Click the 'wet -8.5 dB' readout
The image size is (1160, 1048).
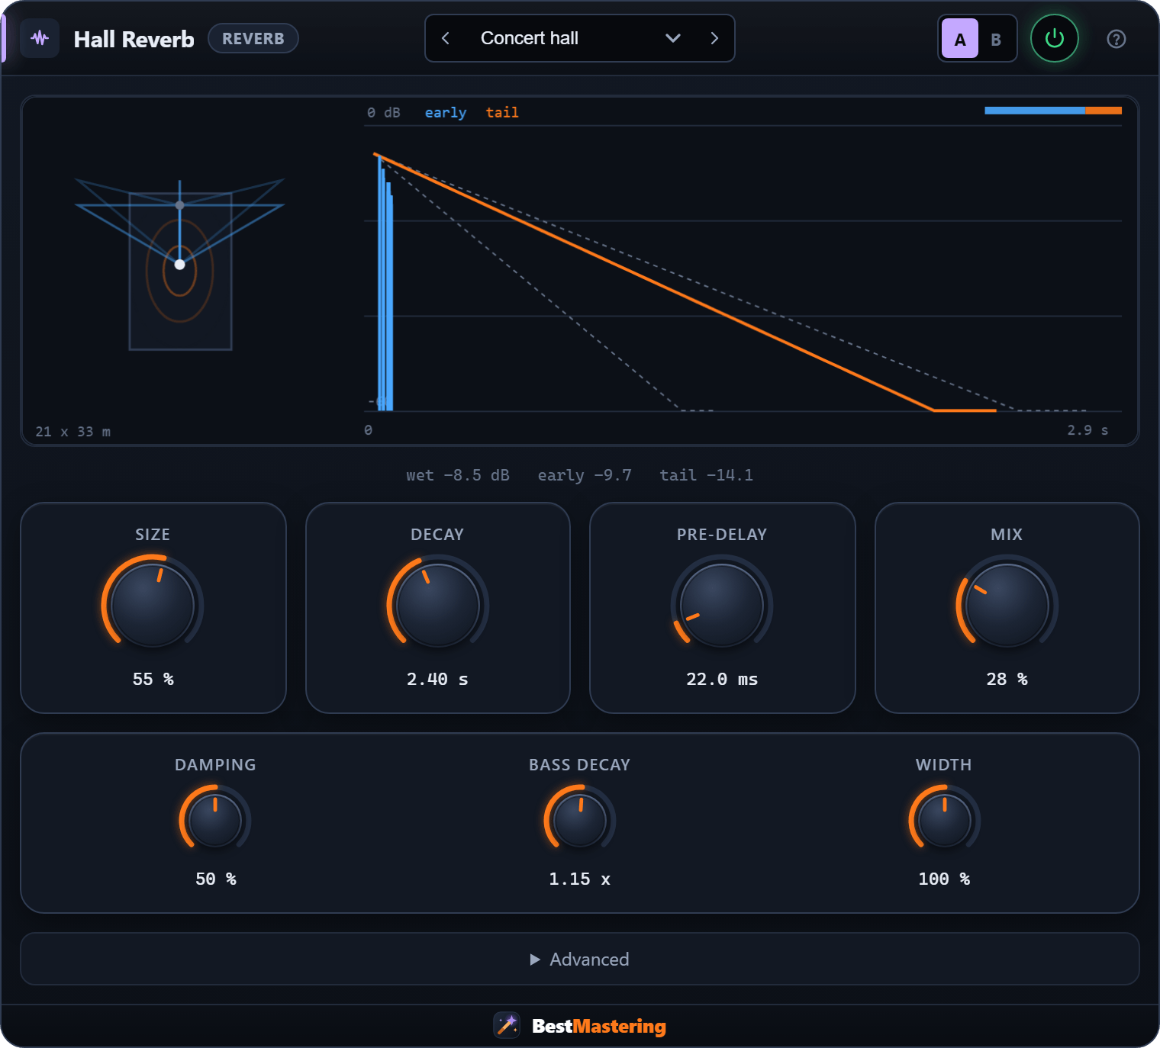tap(458, 475)
